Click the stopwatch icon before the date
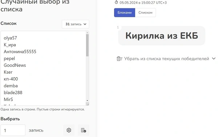 tap(116, 3)
